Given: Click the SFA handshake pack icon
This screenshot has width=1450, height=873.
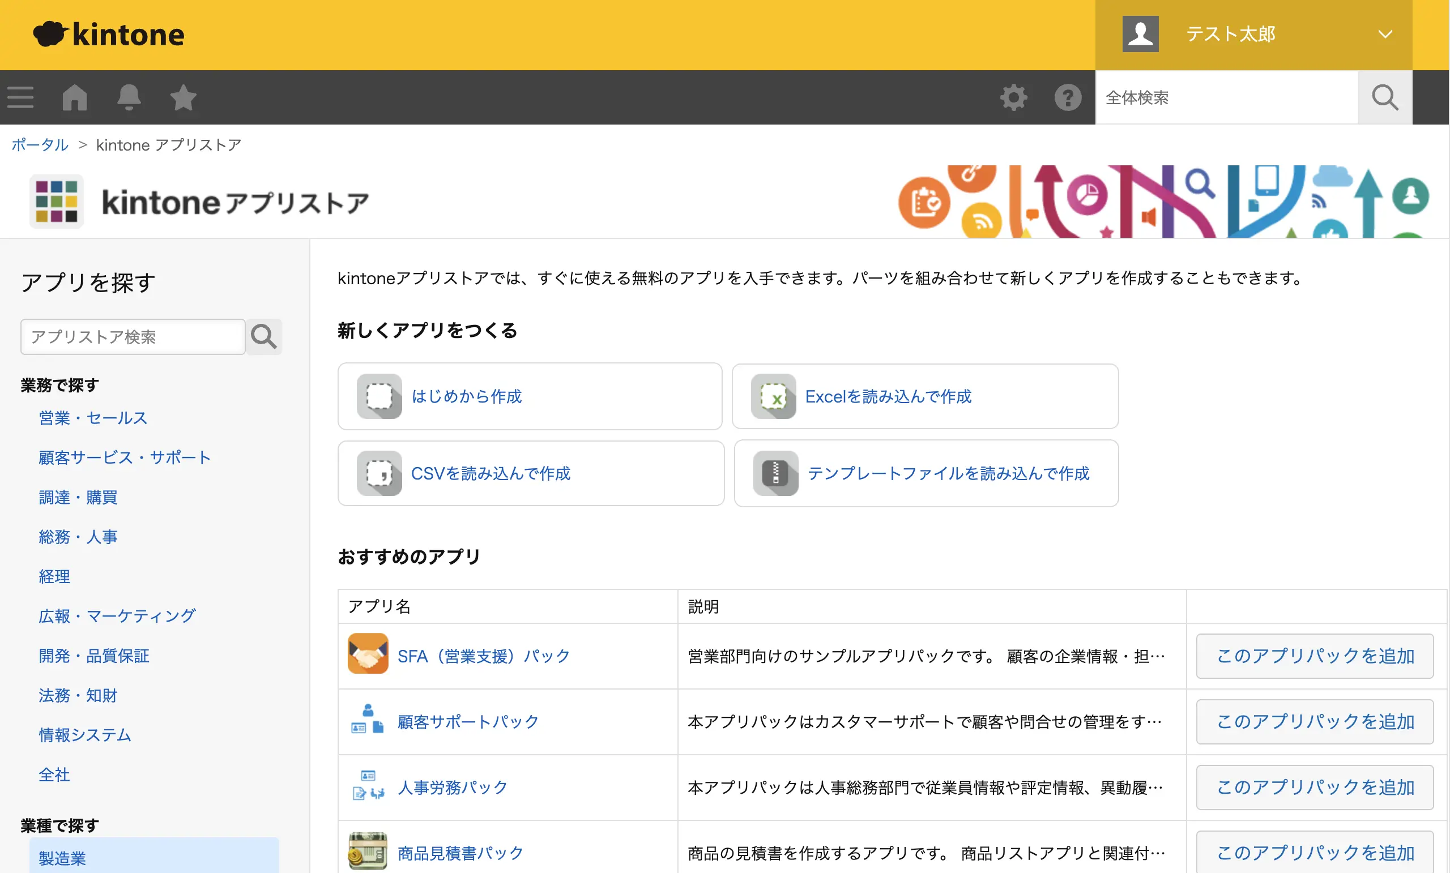Looking at the screenshot, I should (368, 653).
